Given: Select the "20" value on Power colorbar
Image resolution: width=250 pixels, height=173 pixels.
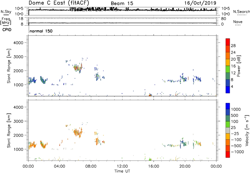Looking at the screenshot, I should pos(233,59).
